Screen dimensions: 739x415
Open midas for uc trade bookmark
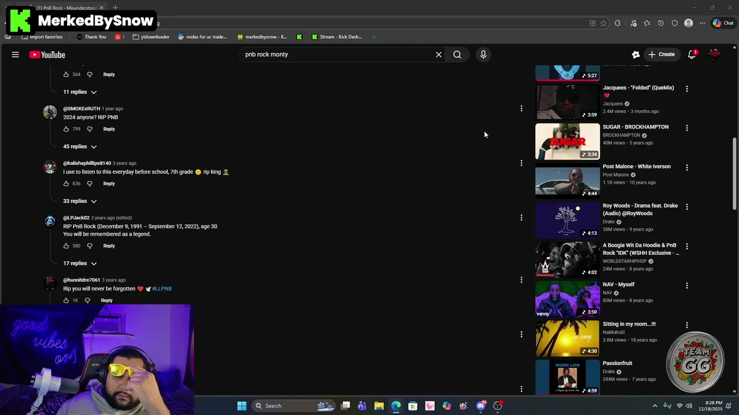pos(203,37)
